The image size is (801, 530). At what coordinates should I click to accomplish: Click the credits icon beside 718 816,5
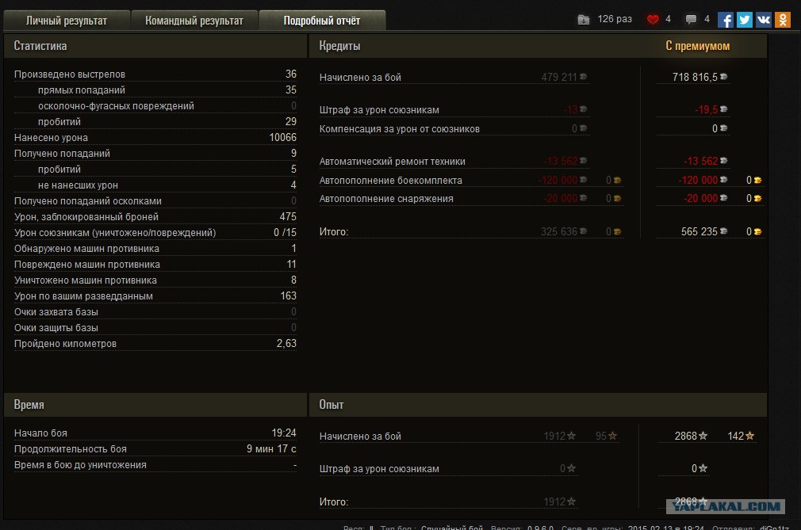(x=723, y=78)
